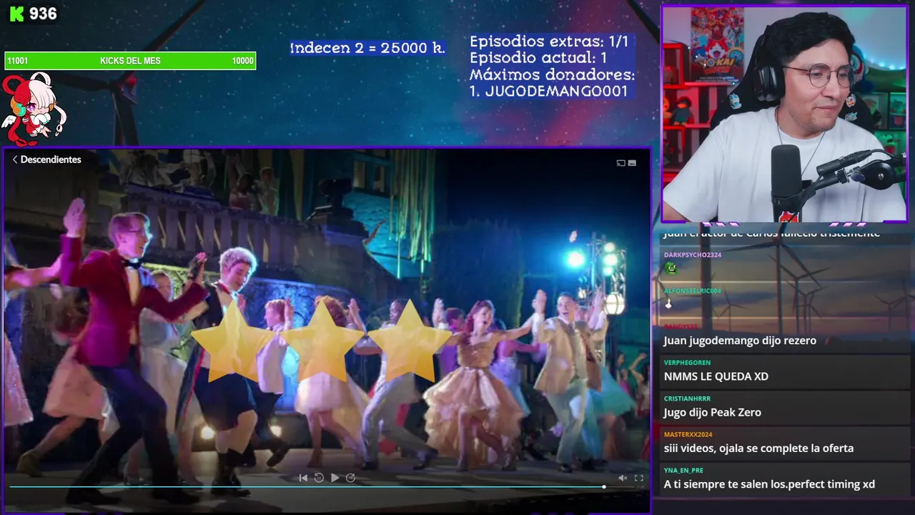This screenshot has height=515, width=915.
Task: Unmute the video with the speaker icon
Action: 623,478
